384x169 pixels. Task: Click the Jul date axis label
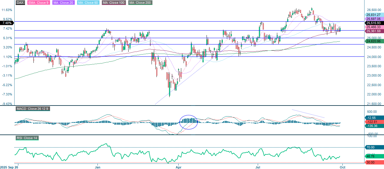258,167
